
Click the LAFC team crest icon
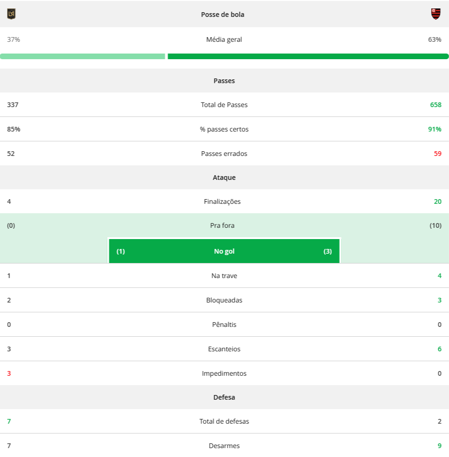coord(11,14)
